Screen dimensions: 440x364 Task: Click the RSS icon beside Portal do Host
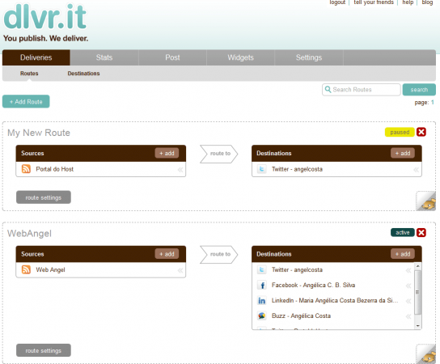[x=26, y=169]
